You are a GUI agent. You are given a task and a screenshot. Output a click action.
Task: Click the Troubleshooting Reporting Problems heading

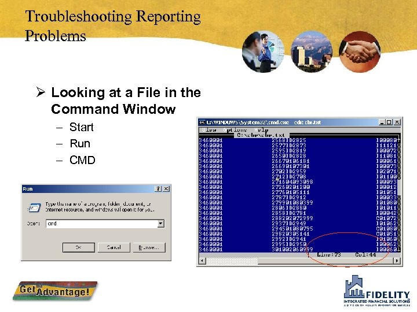coord(113,26)
